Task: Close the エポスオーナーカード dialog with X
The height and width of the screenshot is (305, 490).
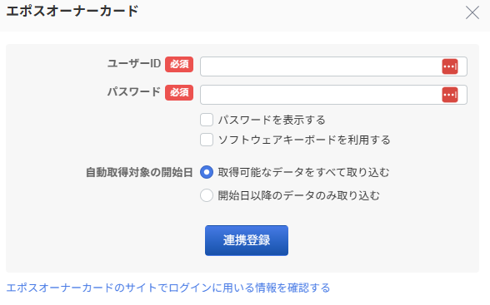Action: 472,12
